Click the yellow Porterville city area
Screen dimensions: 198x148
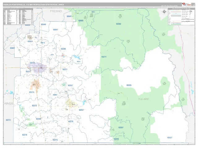point(71,104)
